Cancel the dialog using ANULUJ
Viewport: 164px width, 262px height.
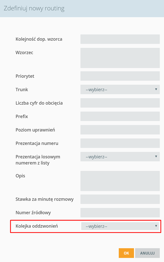pyautogui.click(x=147, y=253)
